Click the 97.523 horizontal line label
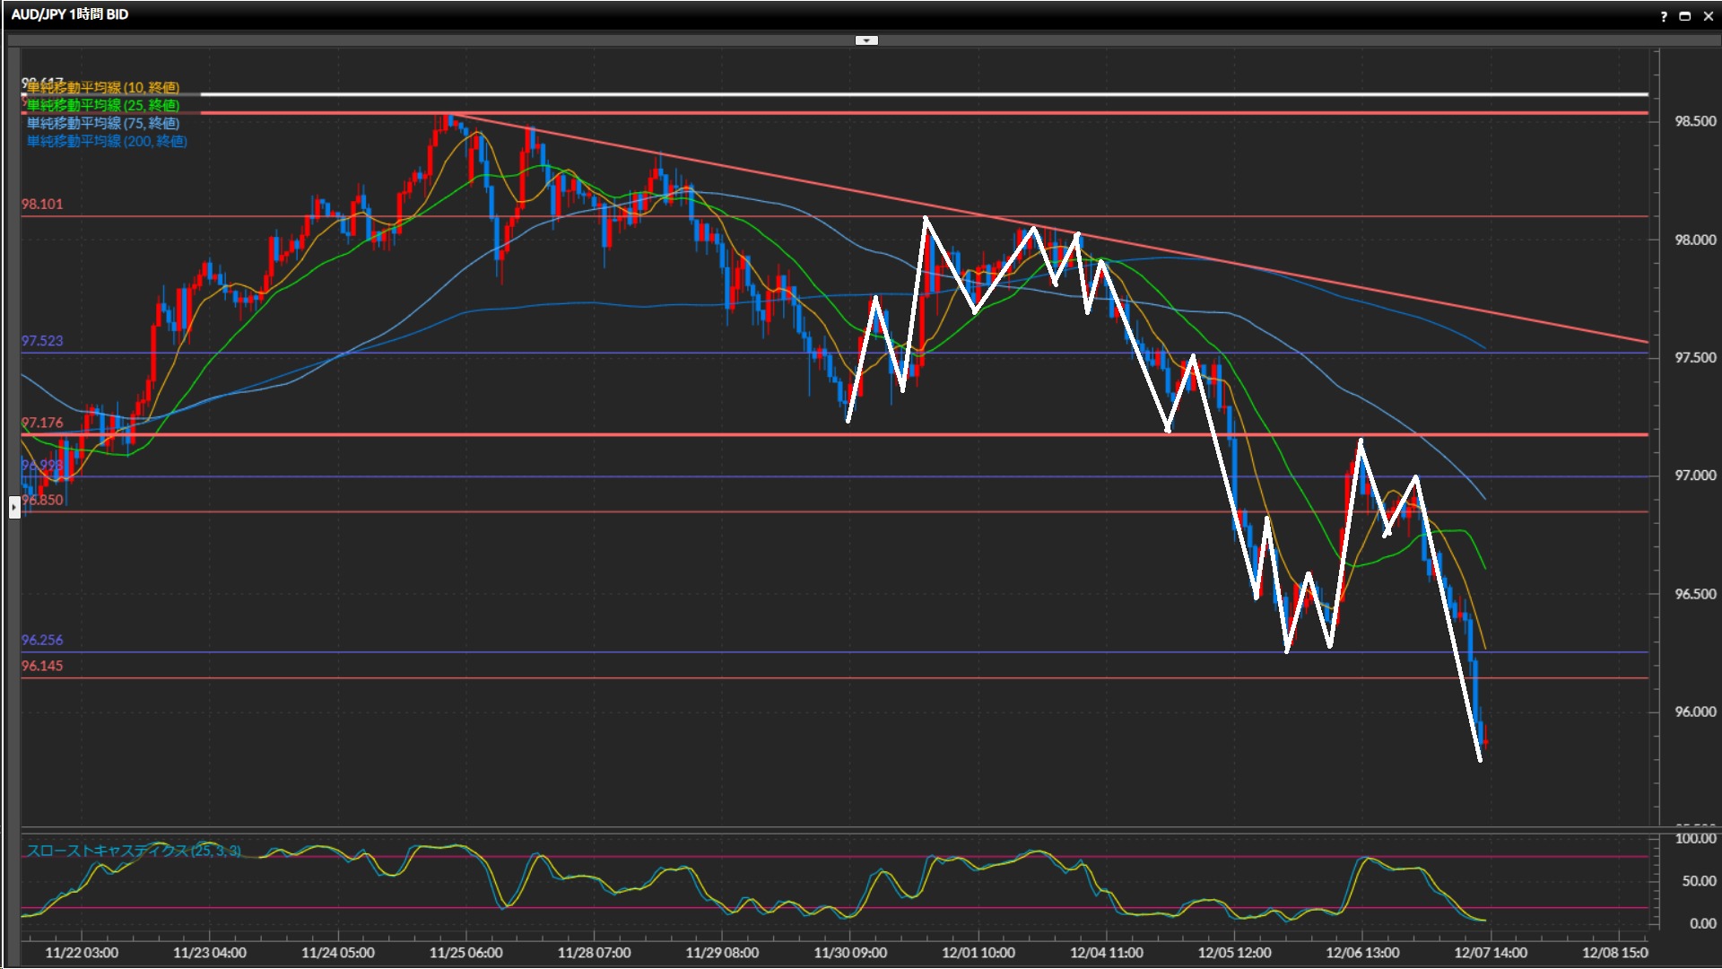Screen dimensions: 1722x969 (42, 341)
